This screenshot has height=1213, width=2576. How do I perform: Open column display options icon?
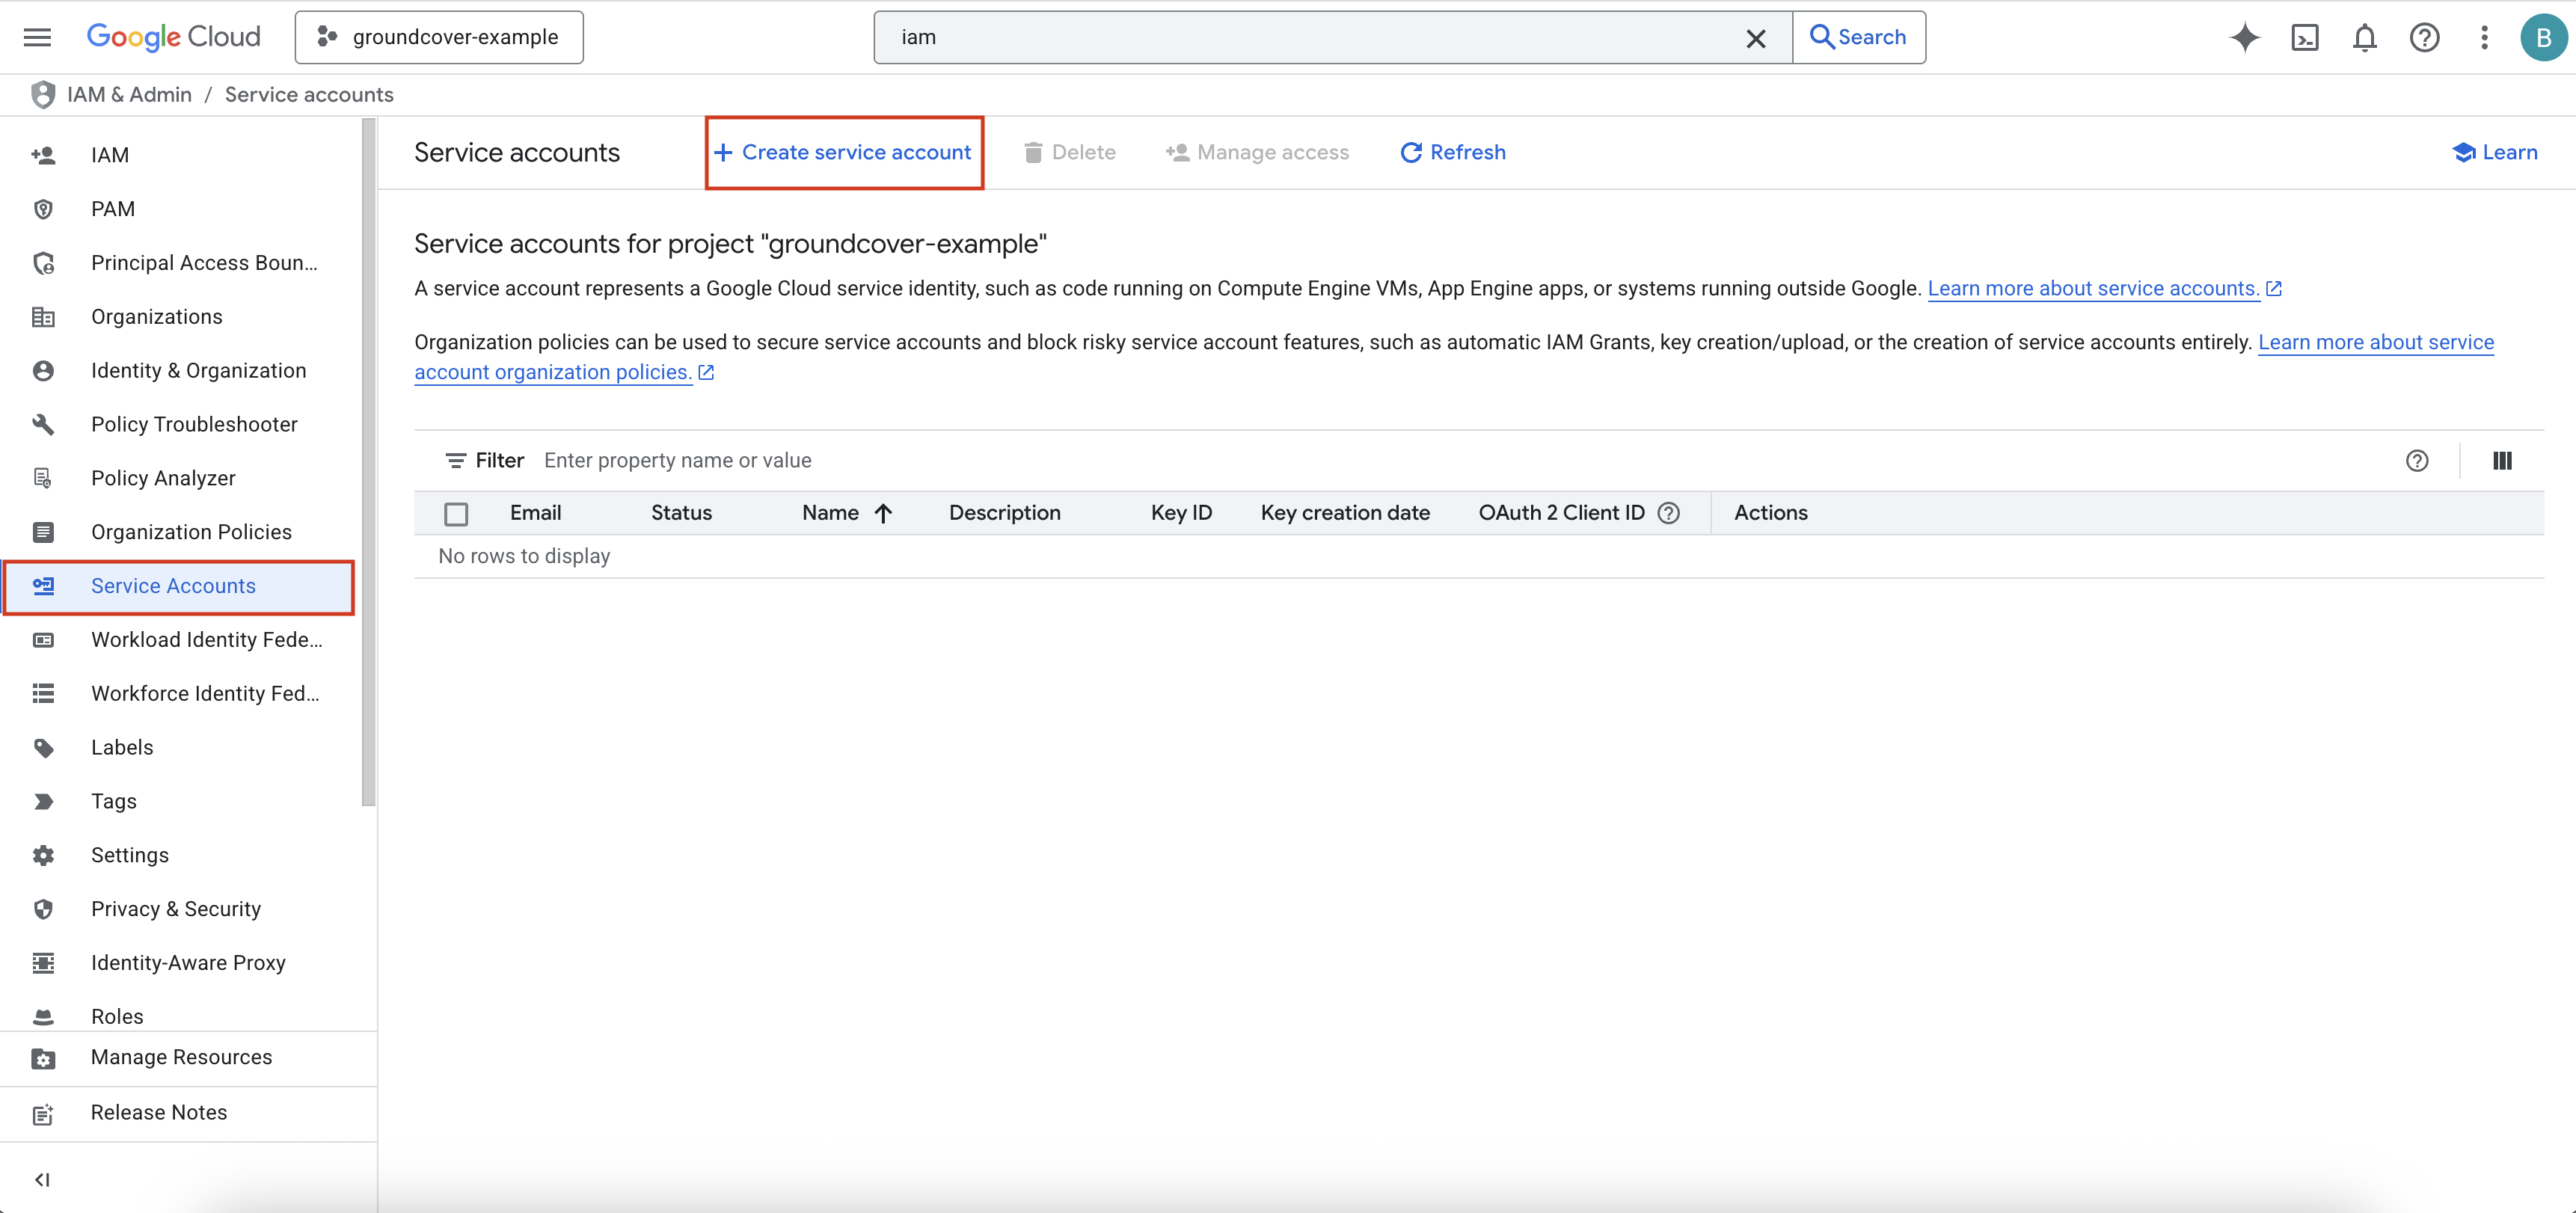[x=2502, y=460]
